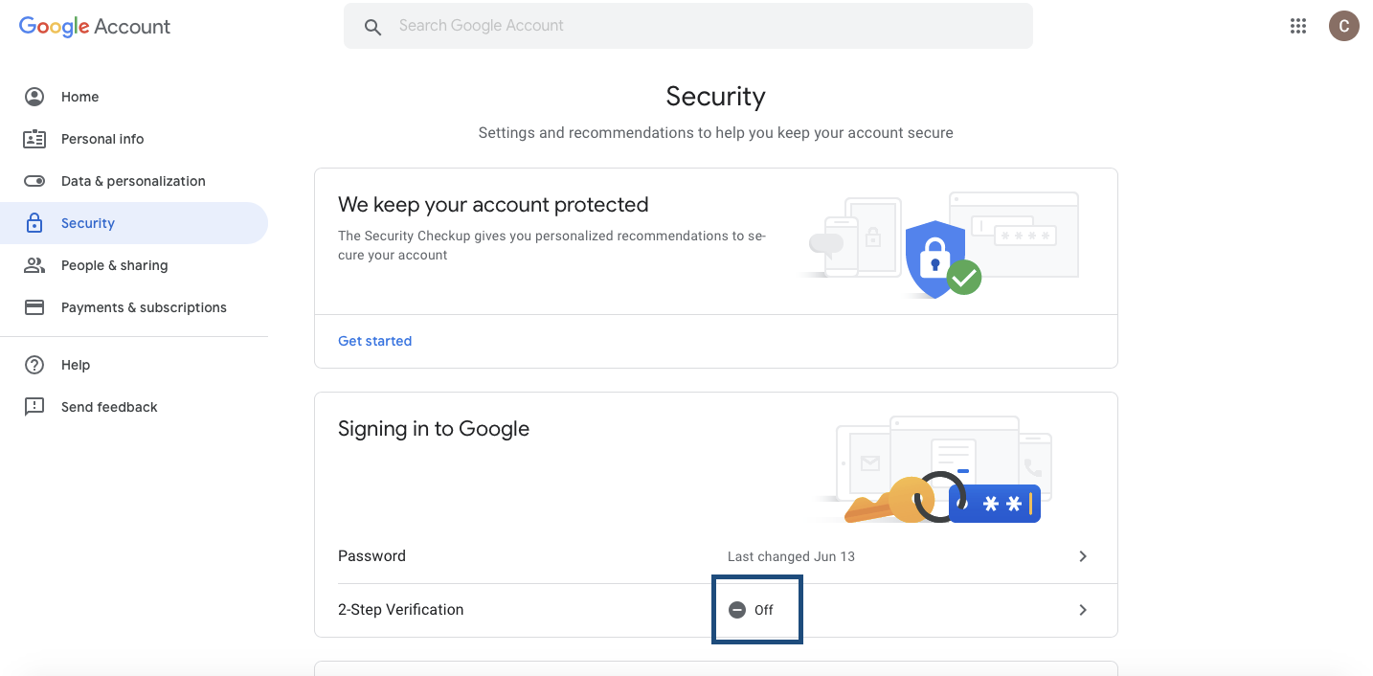
Task: Open the Password setting row
Action: pos(371,556)
